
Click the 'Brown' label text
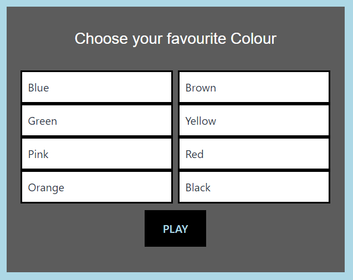(201, 88)
